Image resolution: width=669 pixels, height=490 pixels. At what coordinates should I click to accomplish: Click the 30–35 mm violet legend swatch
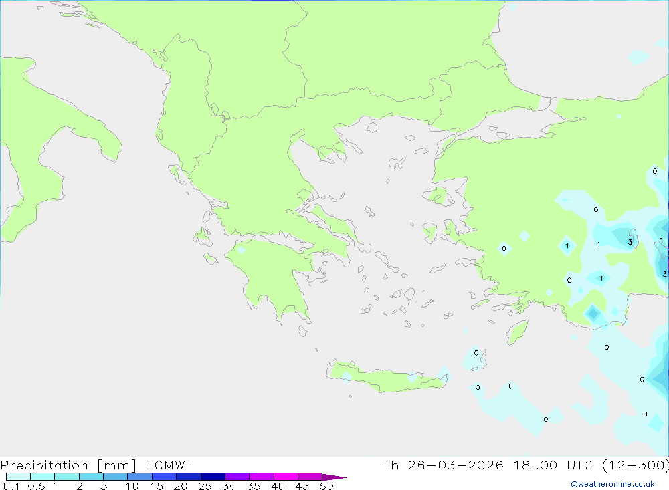237,477
